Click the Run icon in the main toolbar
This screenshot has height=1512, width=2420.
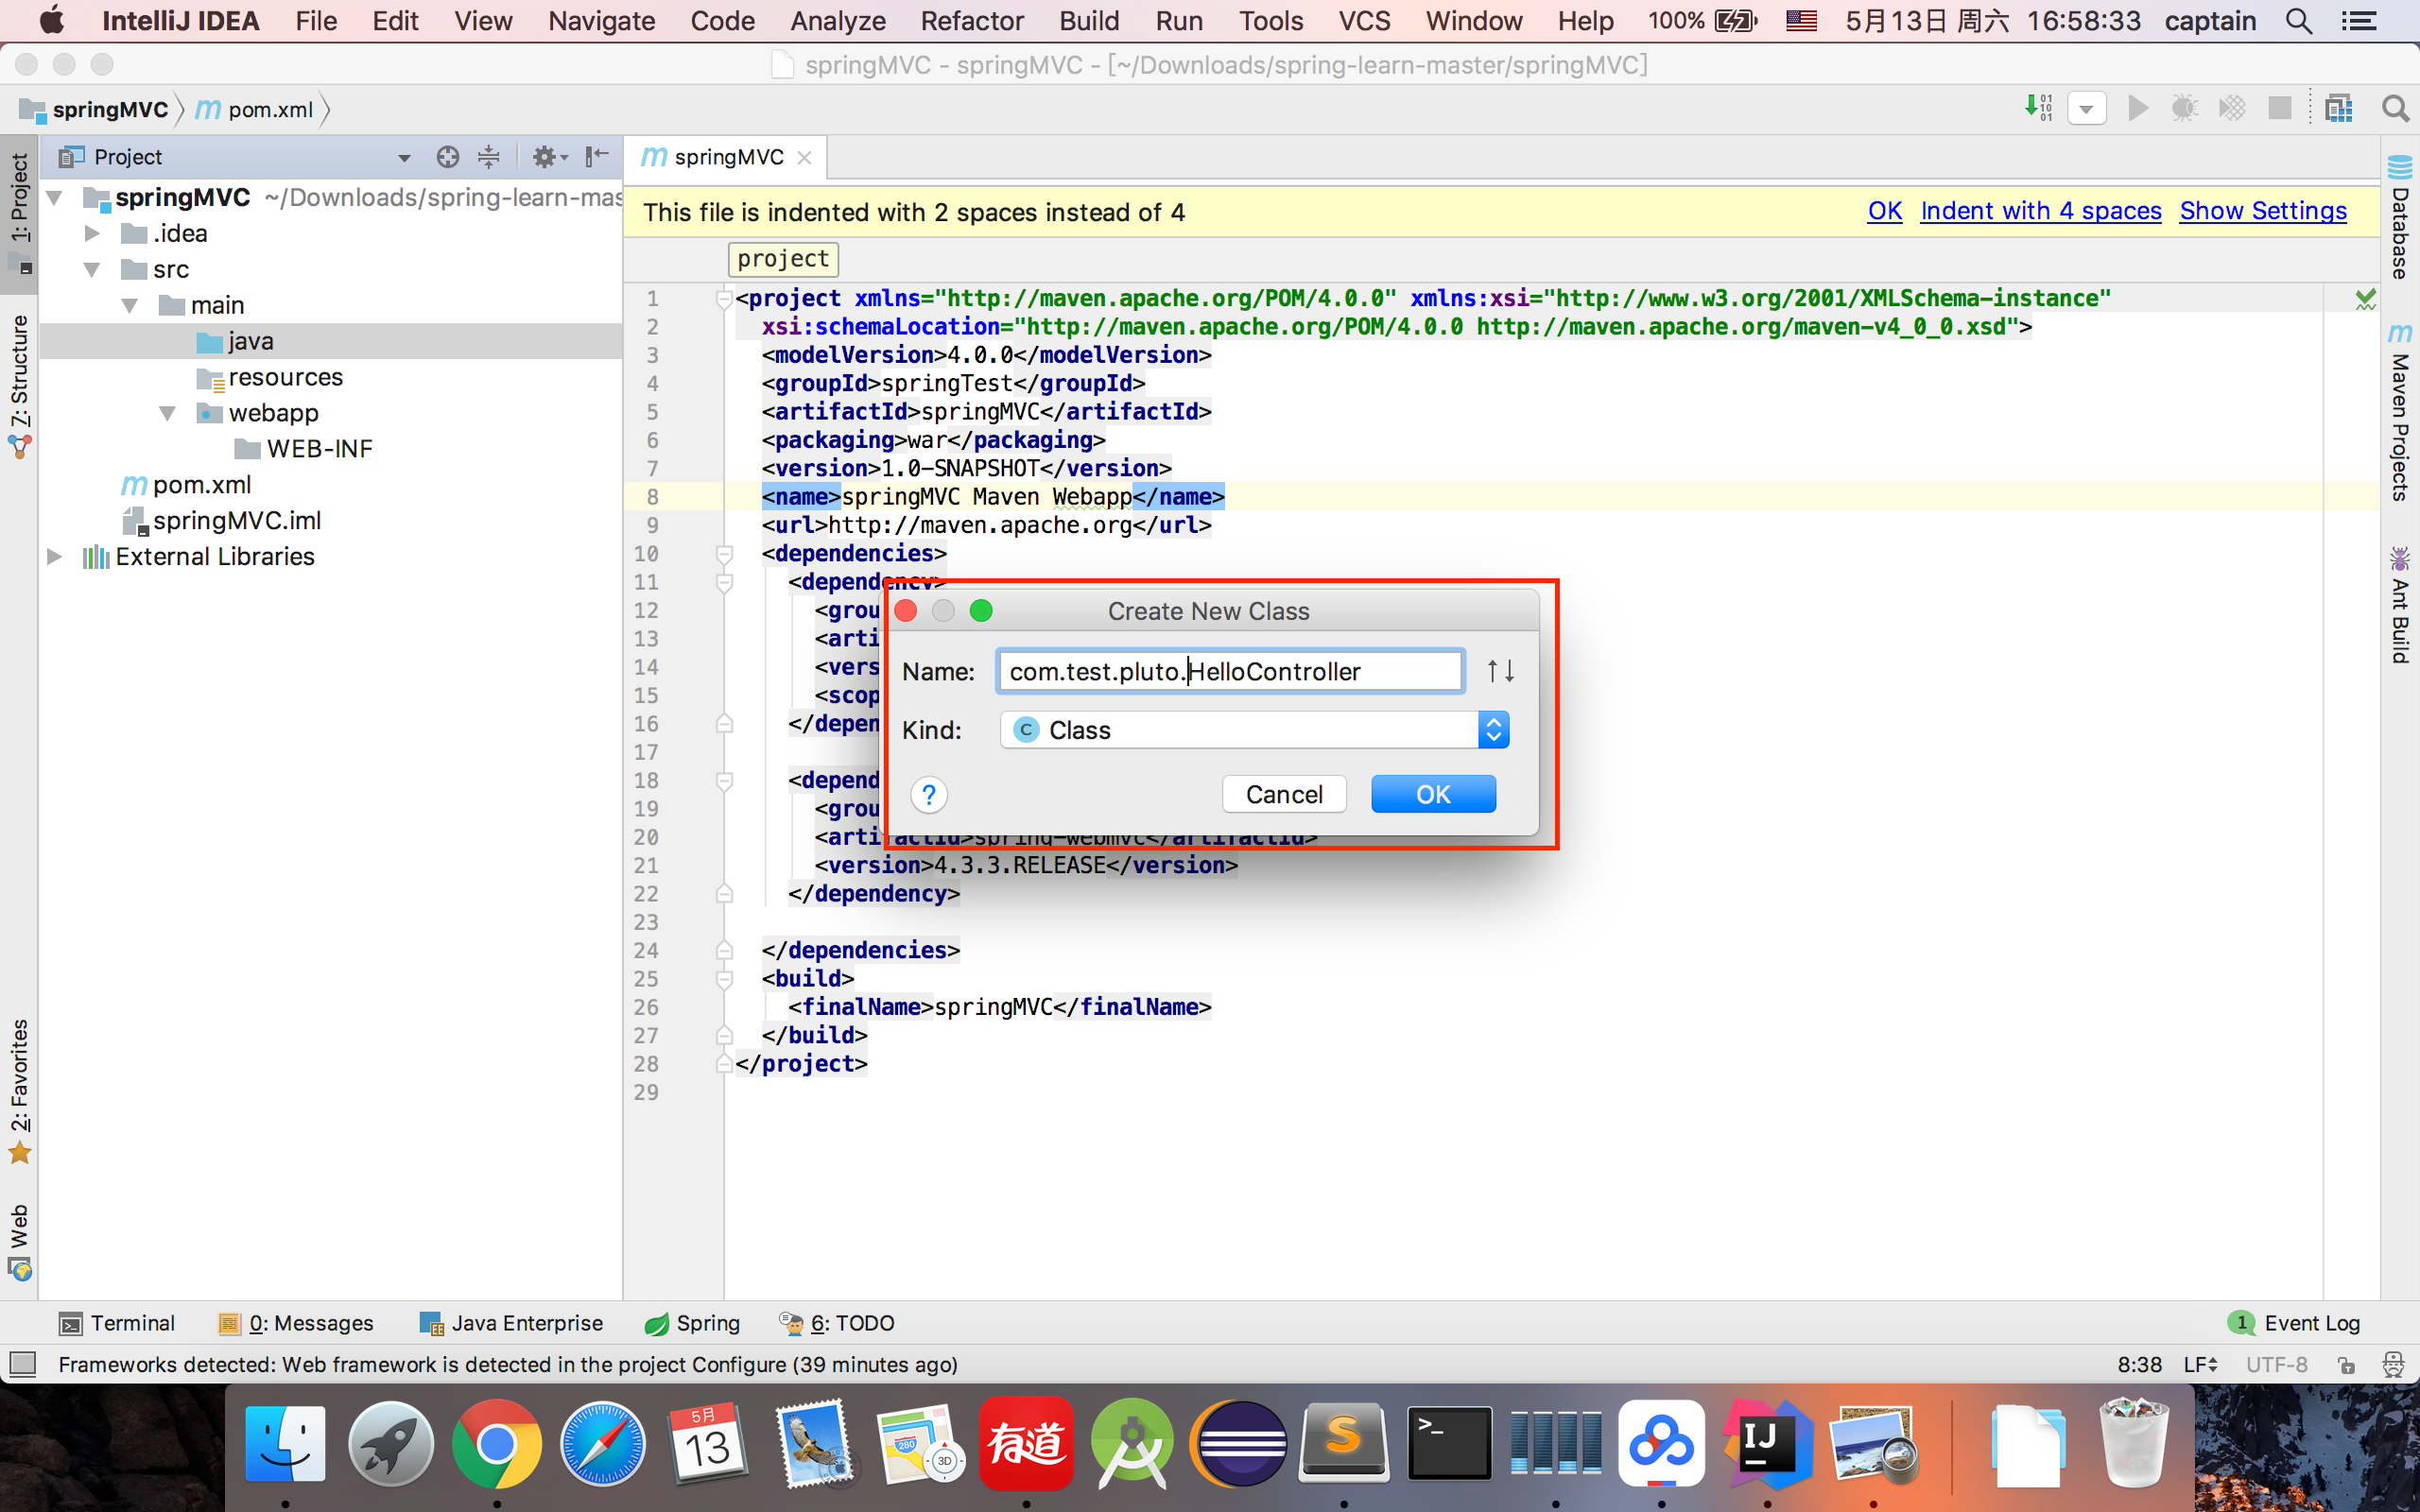point(2137,107)
